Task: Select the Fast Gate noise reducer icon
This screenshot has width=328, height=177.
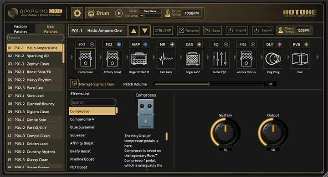Action: [x=166, y=59]
